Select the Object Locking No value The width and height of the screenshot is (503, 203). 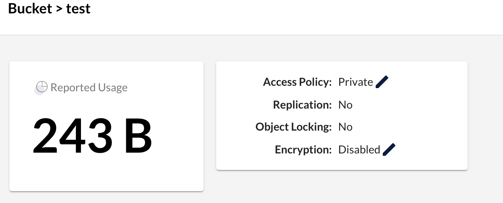(x=345, y=127)
